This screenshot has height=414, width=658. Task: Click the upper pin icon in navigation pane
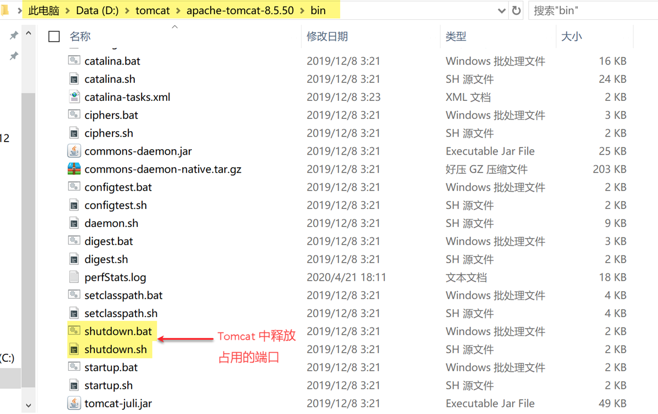click(14, 36)
